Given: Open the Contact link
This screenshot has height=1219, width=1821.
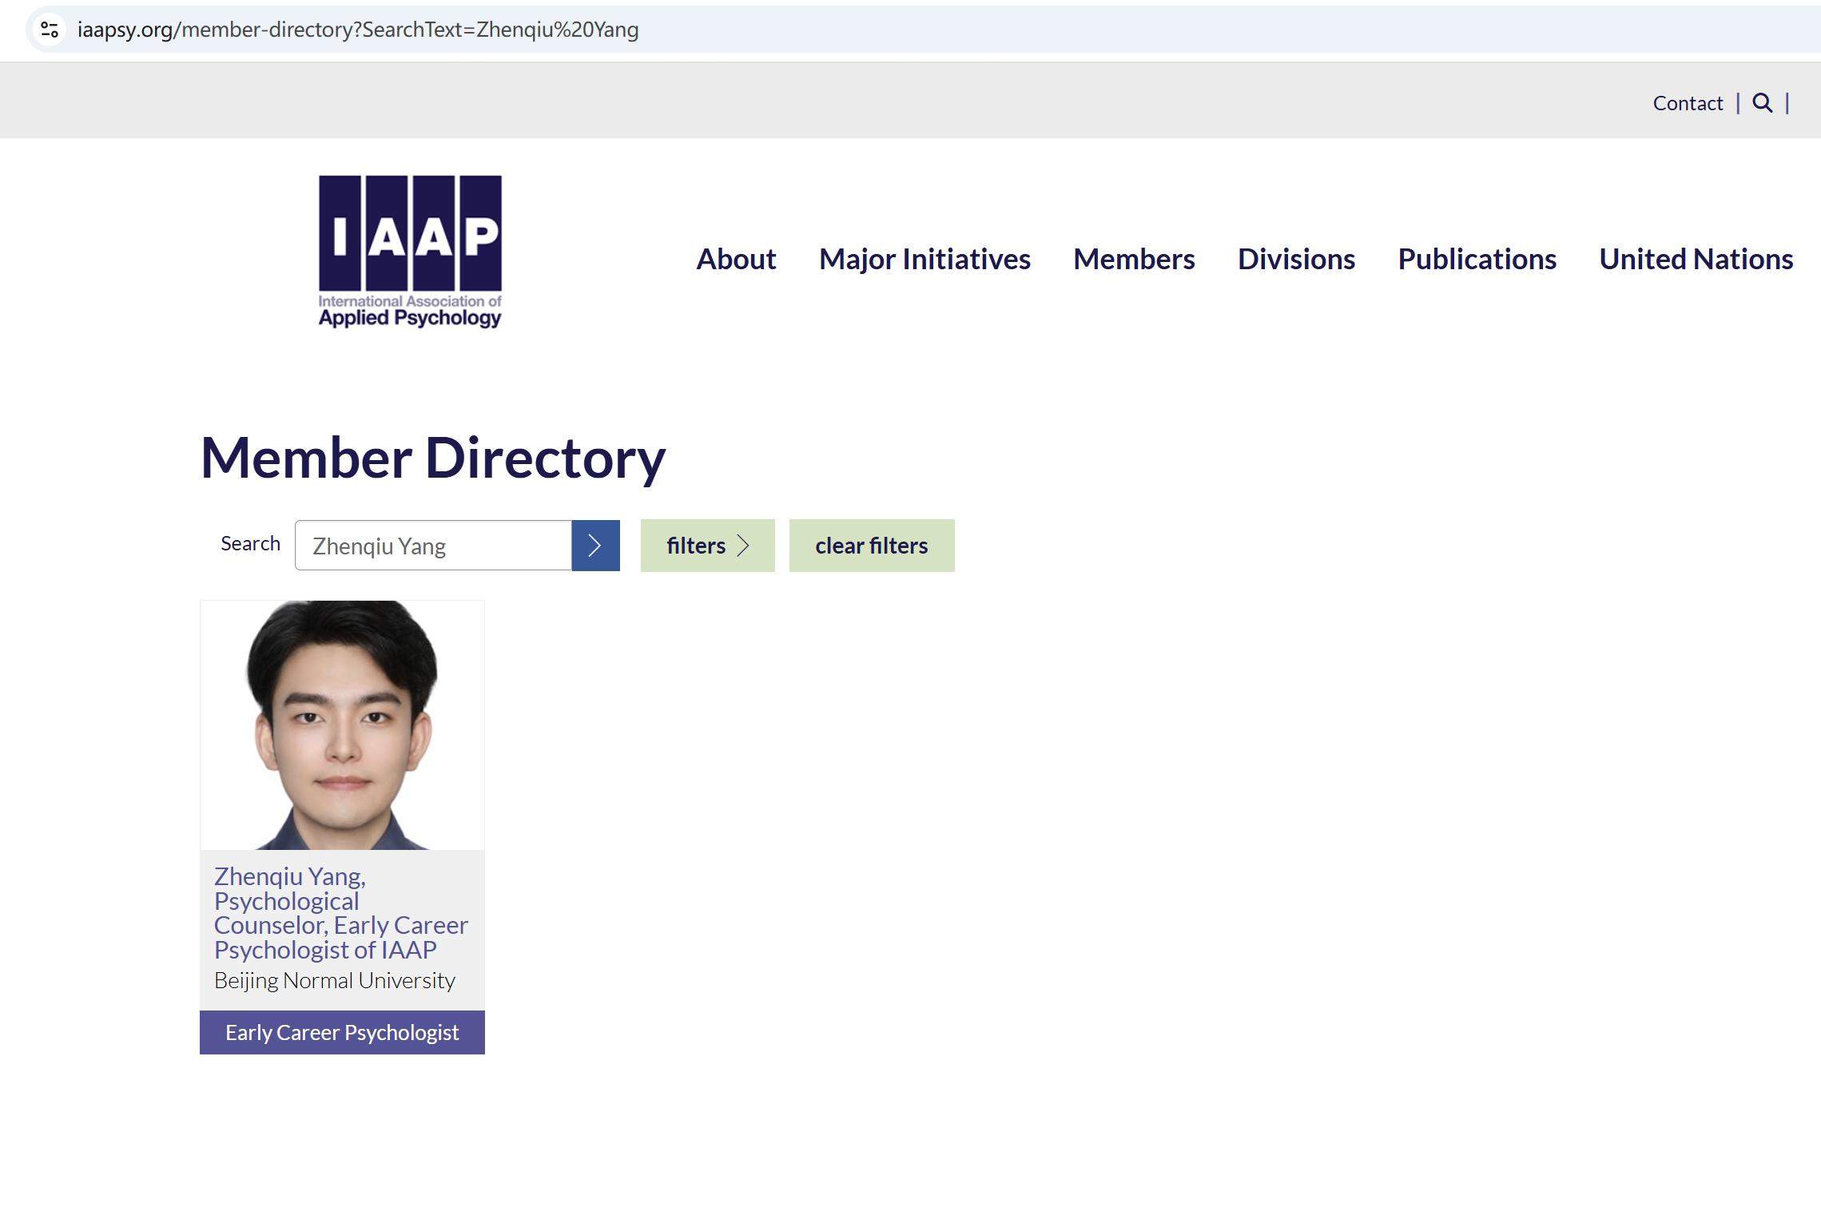Looking at the screenshot, I should [x=1688, y=103].
